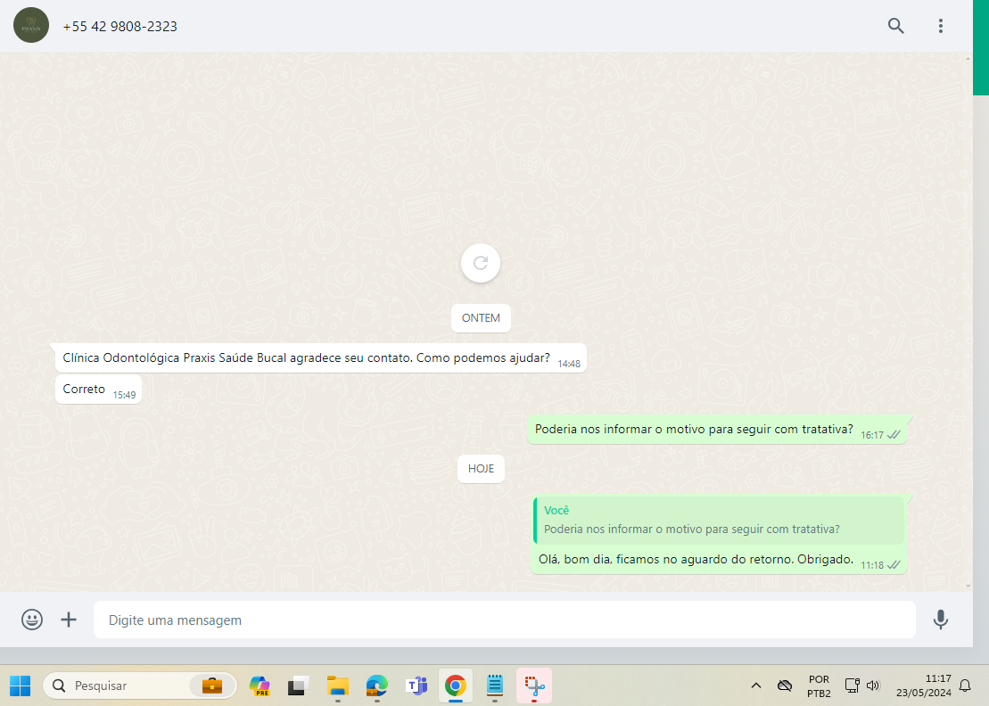Open the Snipping Tool in the taskbar
This screenshot has width=989, height=706.
pos(534,685)
